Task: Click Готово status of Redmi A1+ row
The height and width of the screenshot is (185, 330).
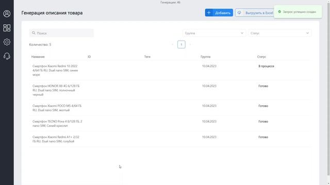Action: [x=263, y=137]
